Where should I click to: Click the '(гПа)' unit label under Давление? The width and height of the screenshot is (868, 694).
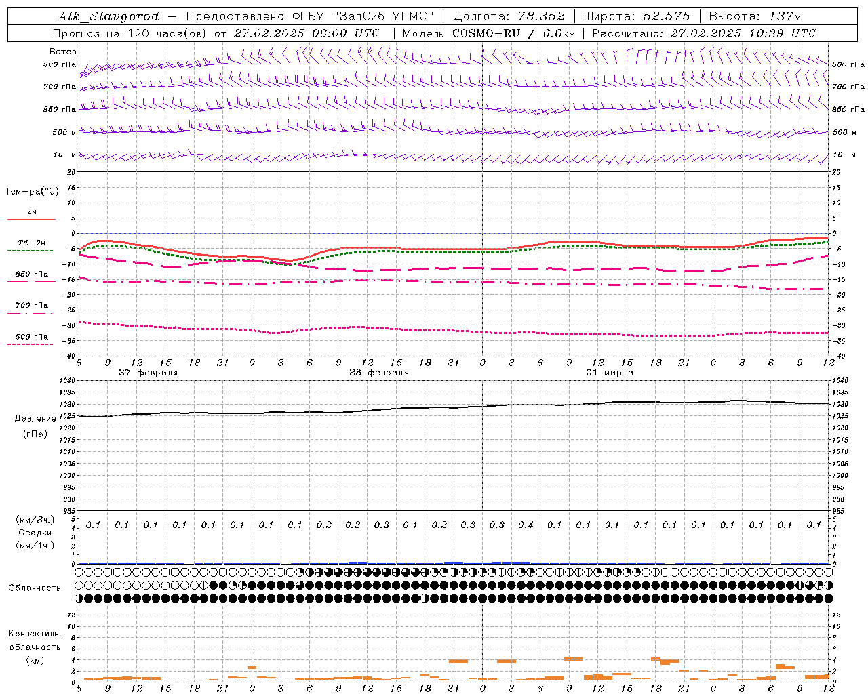click(35, 434)
